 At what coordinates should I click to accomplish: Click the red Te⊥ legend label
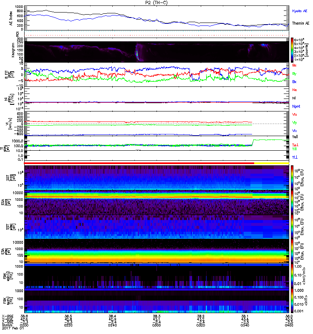coord(295,145)
